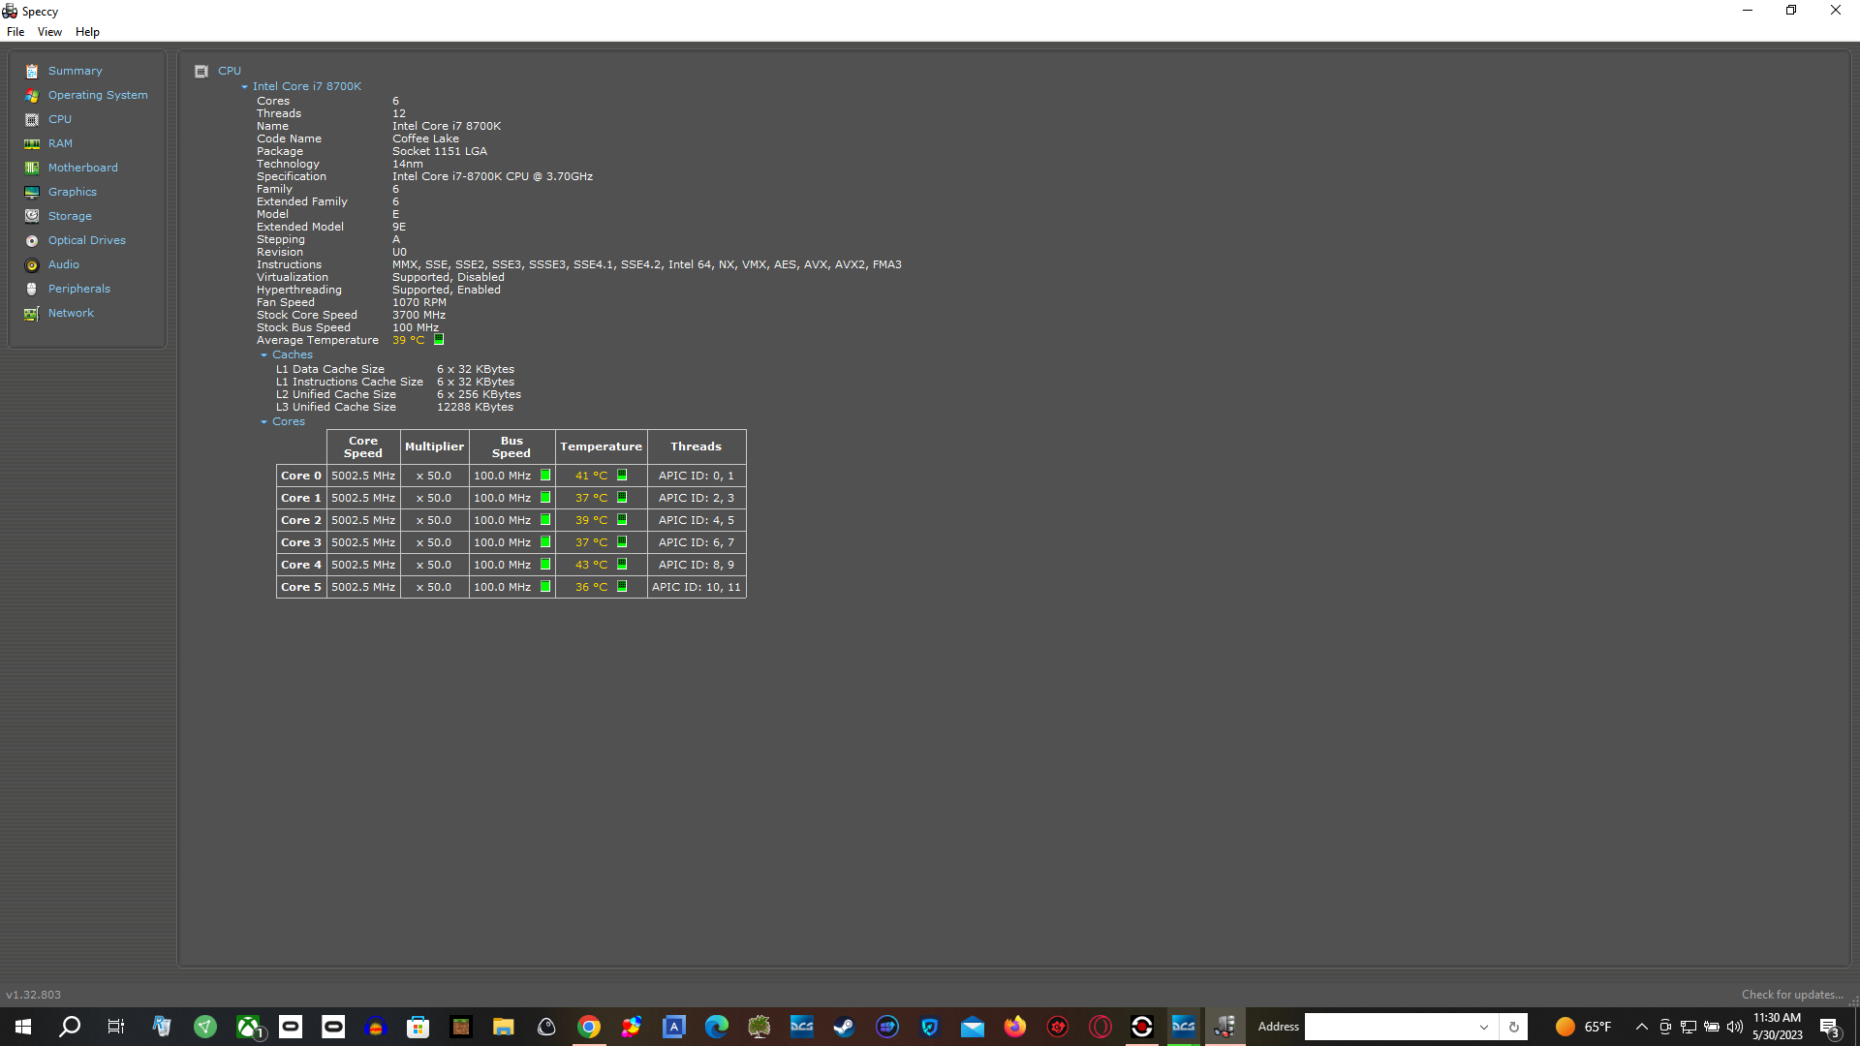Collapse the Cores section
This screenshot has height=1046, width=1860.
pyautogui.click(x=263, y=422)
